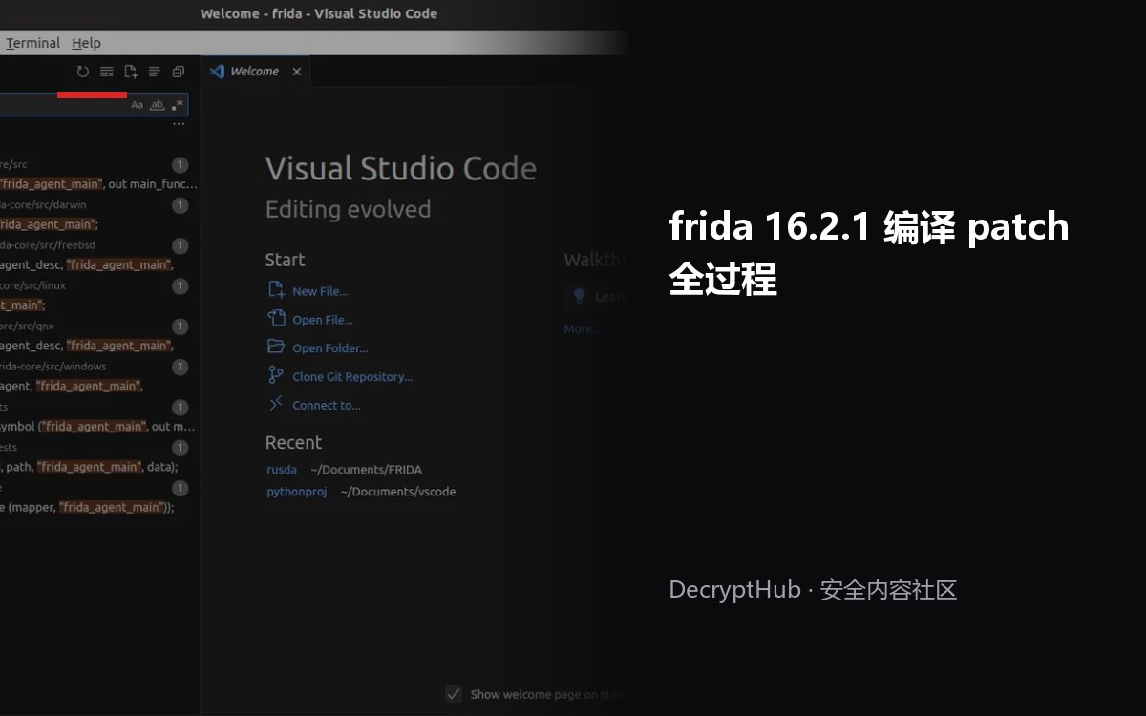Select match line 'agent, "frida_agent_main",'
The height and width of the screenshot is (716, 1146).
pyautogui.click(x=72, y=386)
